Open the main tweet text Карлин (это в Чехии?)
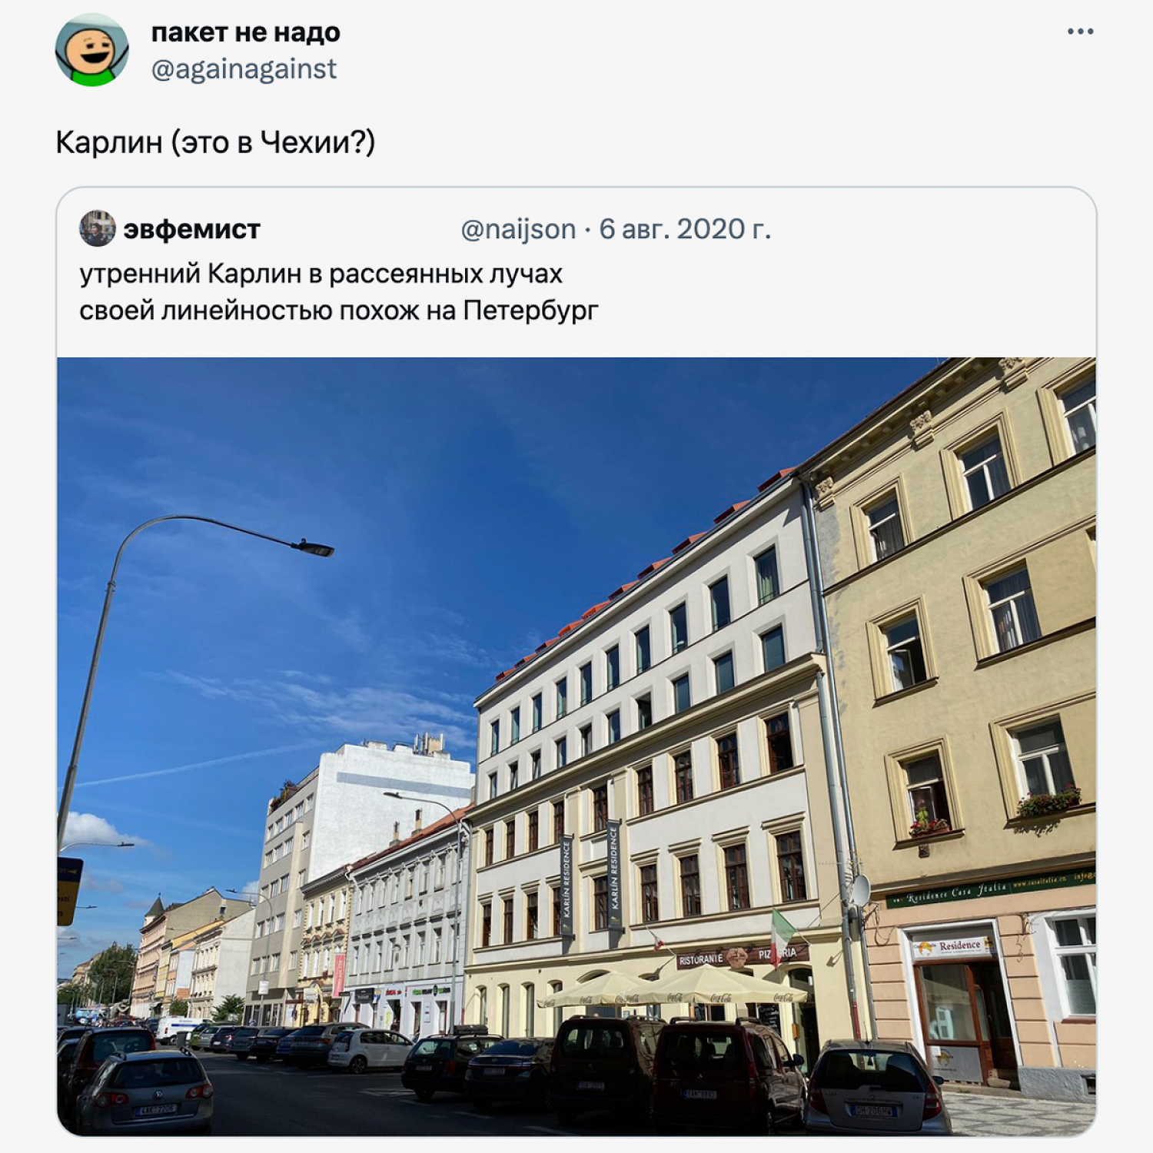 tap(215, 142)
